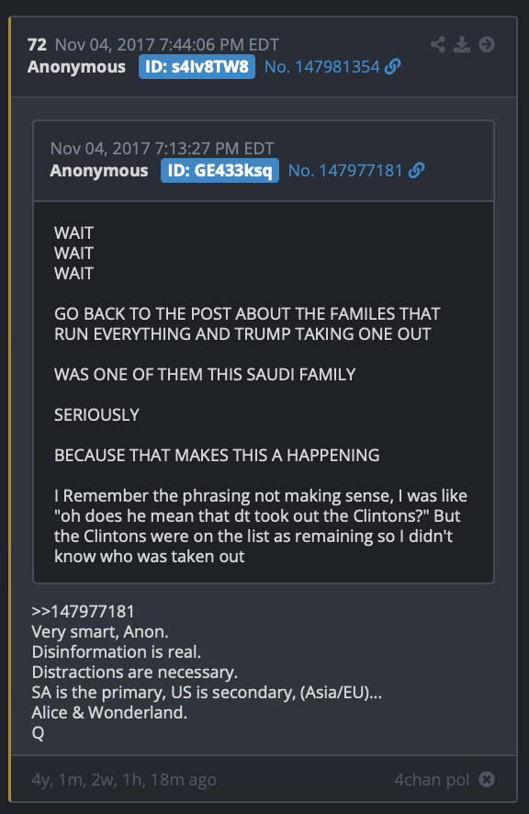Open post via the right arrow circle icon

[487, 45]
